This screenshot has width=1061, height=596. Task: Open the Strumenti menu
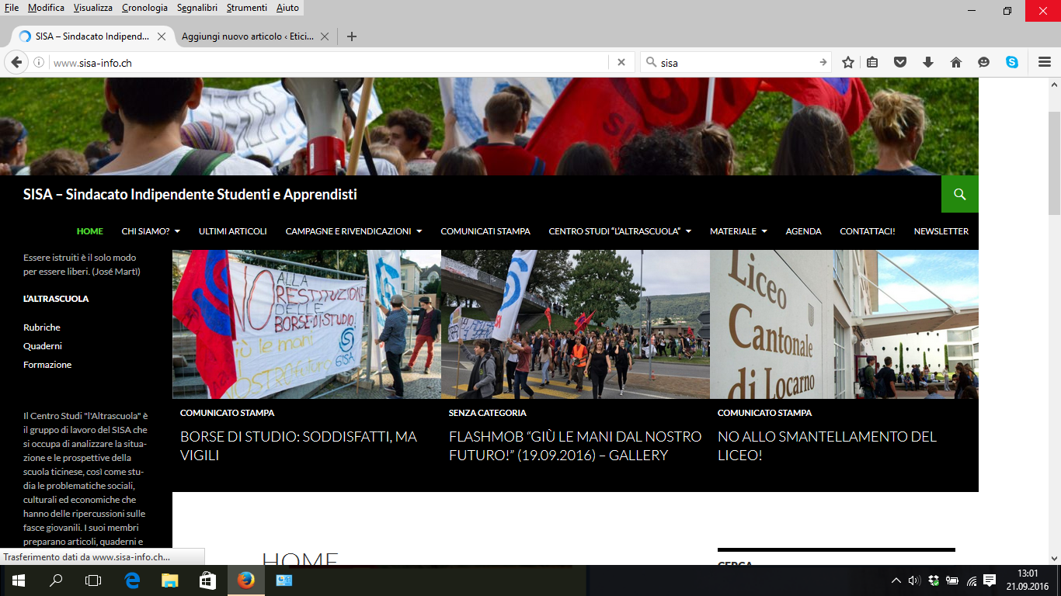click(x=249, y=8)
